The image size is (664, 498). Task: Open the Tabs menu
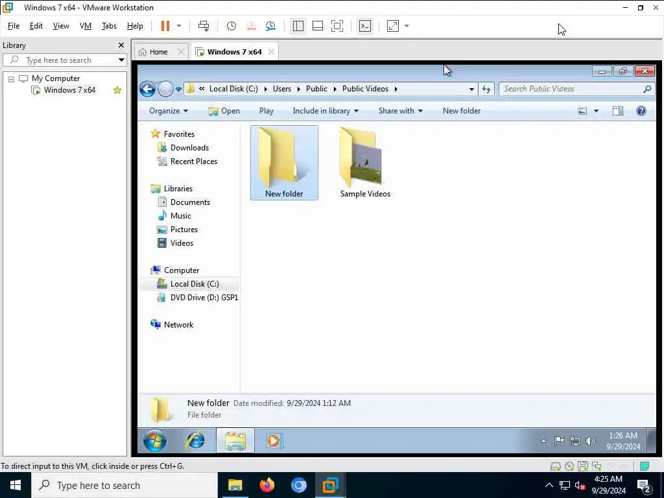pyautogui.click(x=109, y=26)
